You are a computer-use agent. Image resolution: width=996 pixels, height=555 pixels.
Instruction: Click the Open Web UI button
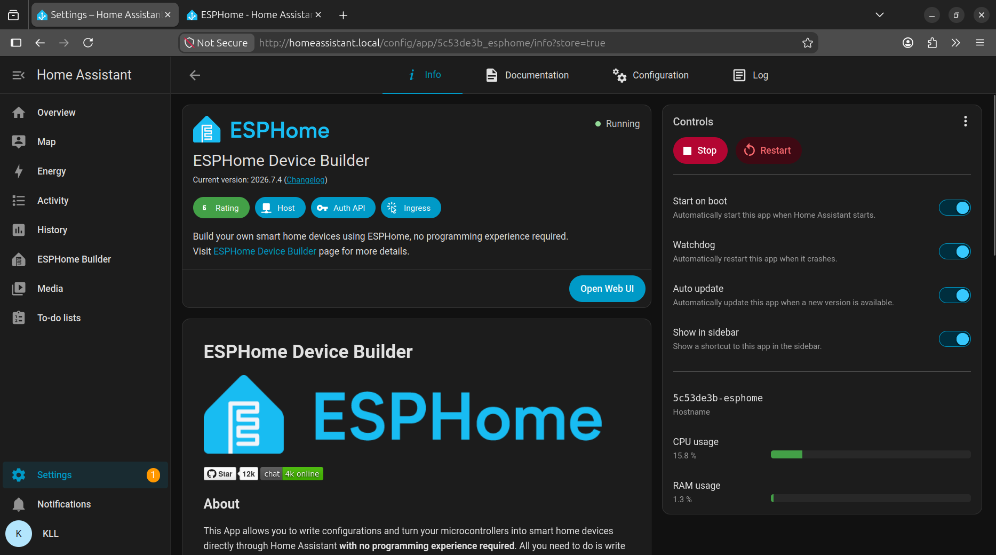point(607,289)
